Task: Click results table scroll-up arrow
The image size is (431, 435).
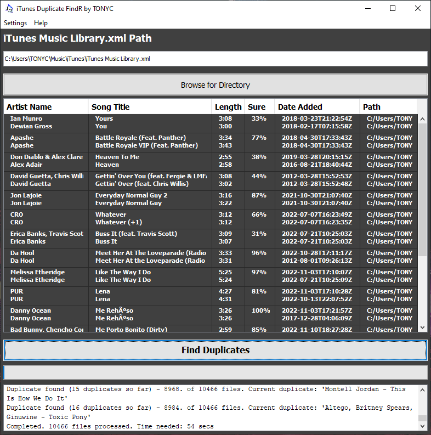Action: pos(422,119)
